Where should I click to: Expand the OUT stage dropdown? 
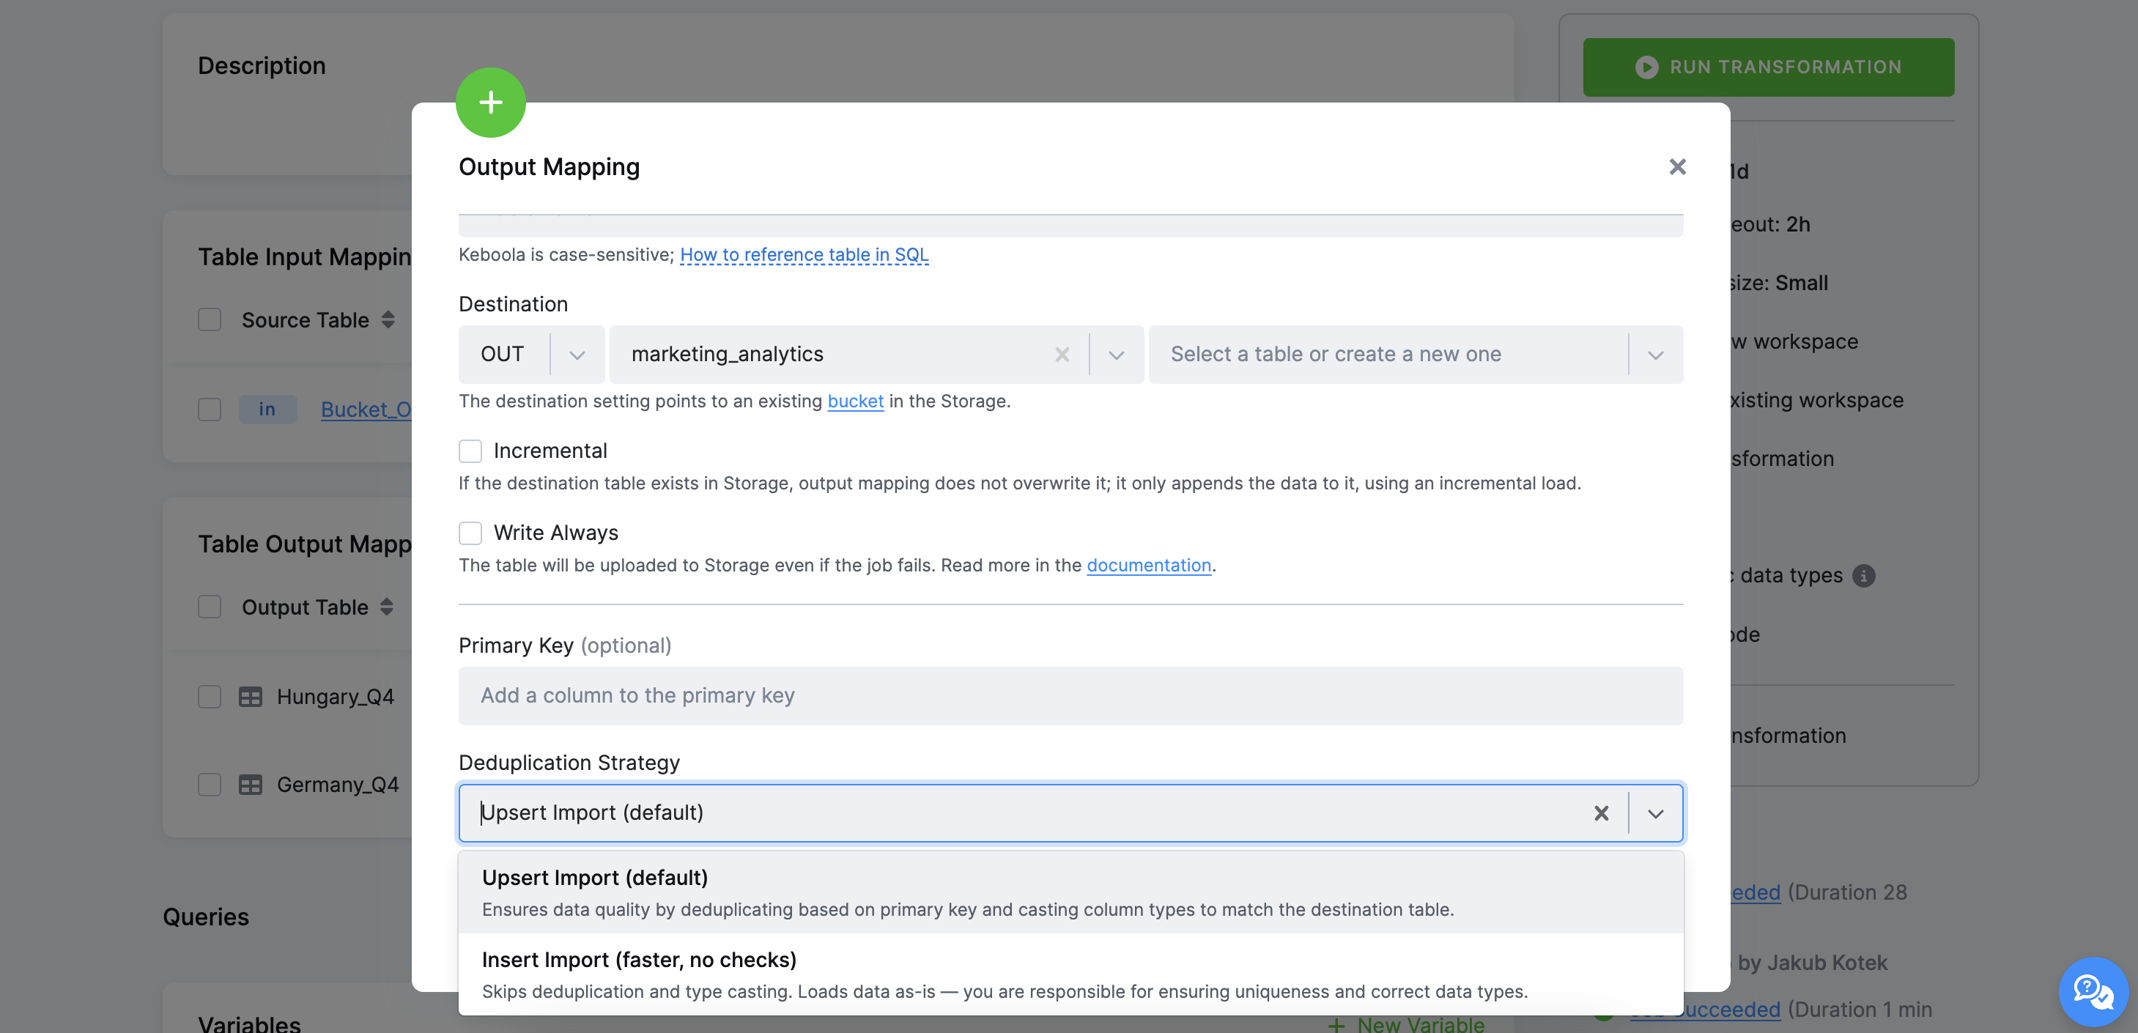pyautogui.click(x=577, y=355)
